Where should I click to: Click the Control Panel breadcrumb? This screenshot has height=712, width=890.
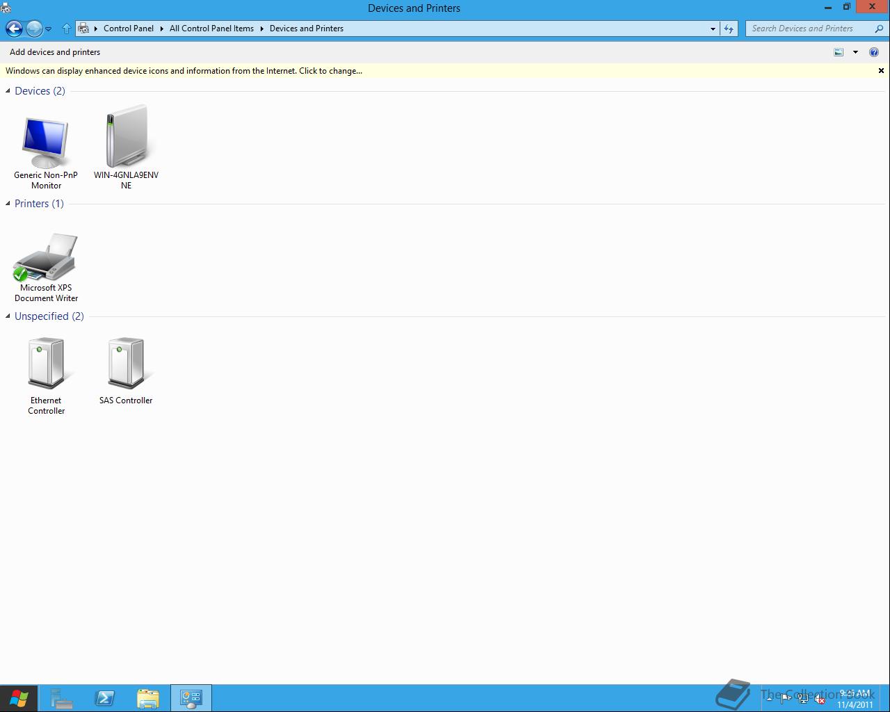[x=129, y=29]
